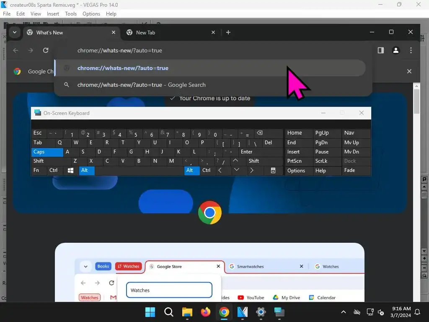
Task: Open the notifications bell
Action: click(x=417, y=312)
